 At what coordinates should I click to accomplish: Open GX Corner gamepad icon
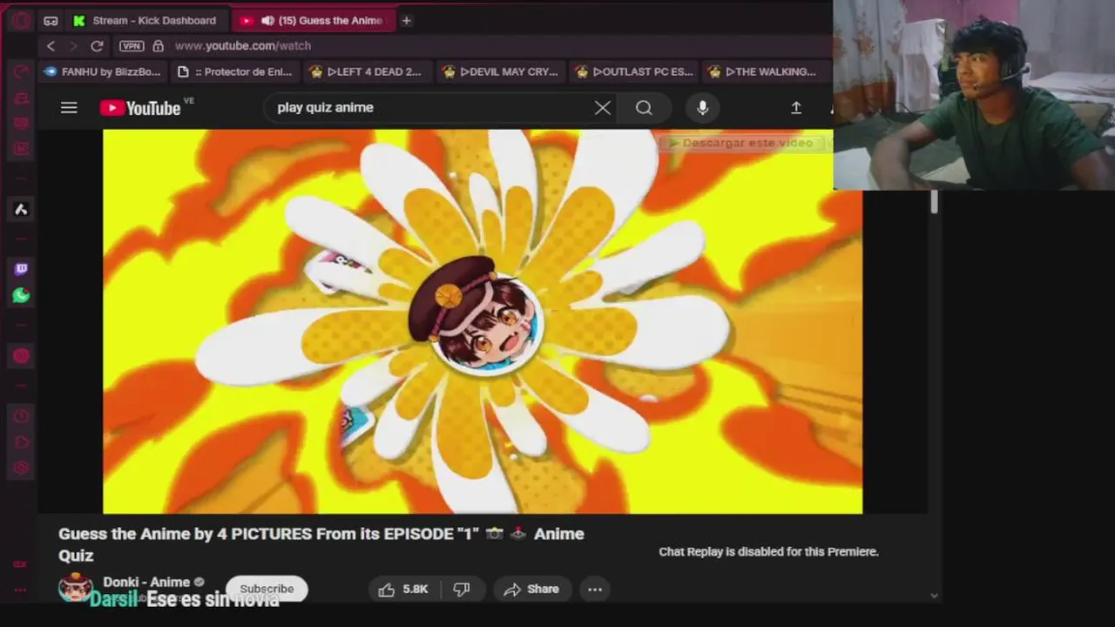tap(51, 20)
